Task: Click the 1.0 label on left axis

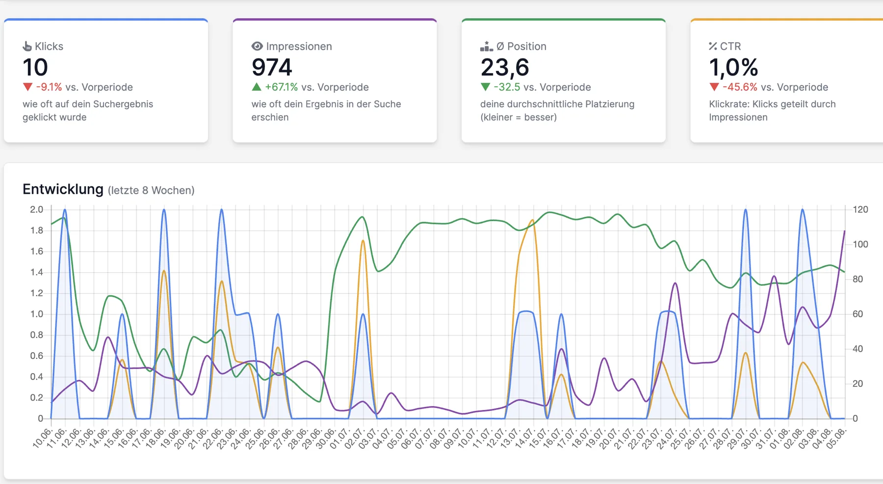Action: click(x=36, y=314)
